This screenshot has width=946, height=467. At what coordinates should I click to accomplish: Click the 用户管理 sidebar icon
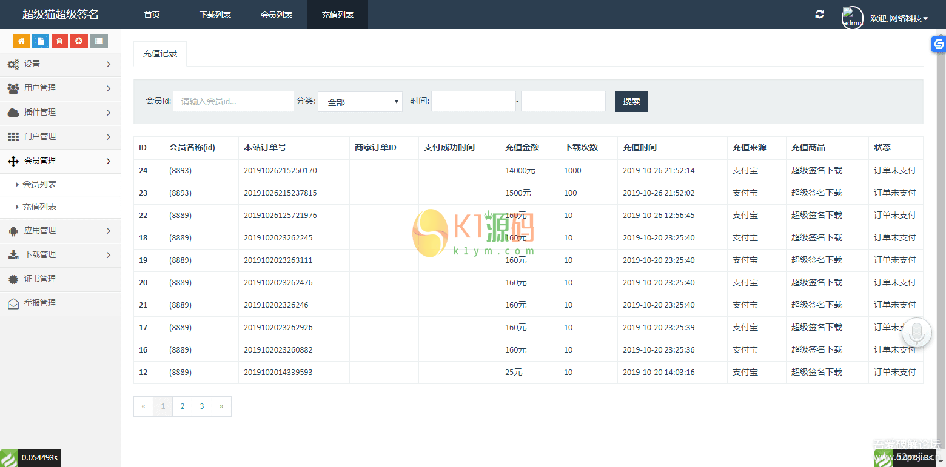pos(13,88)
